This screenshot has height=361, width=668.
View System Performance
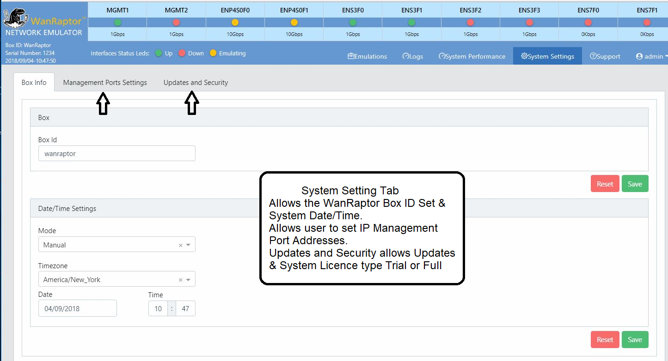point(472,56)
